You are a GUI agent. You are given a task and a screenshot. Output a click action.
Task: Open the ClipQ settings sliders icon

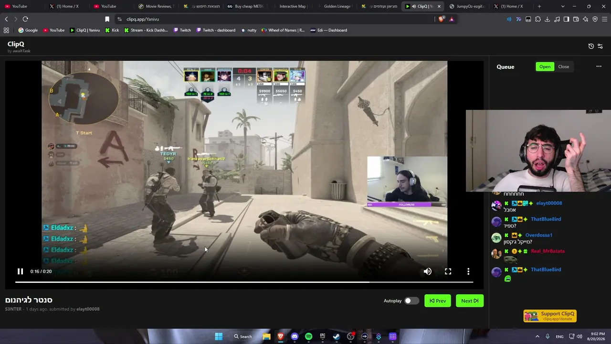(x=600, y=46)
